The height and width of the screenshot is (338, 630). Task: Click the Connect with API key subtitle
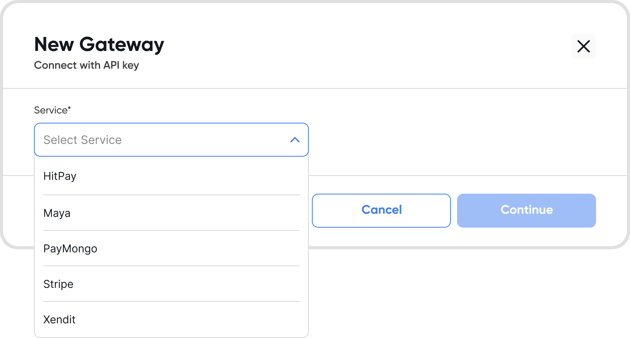(86, 65)
